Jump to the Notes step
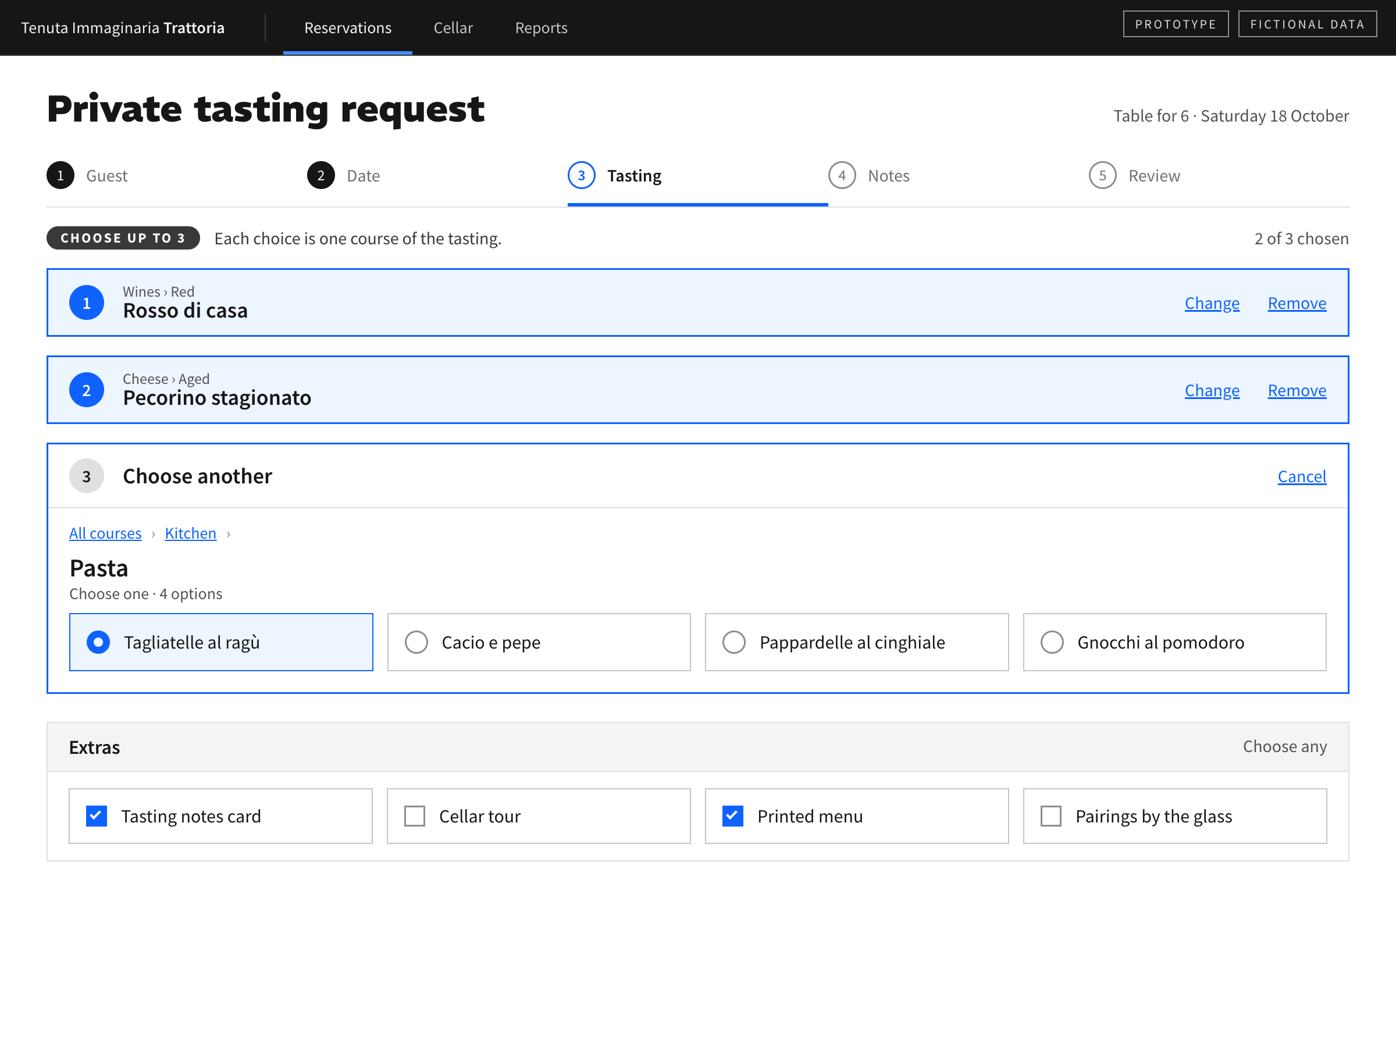1396x1047 pixels. tap(869, 176)
